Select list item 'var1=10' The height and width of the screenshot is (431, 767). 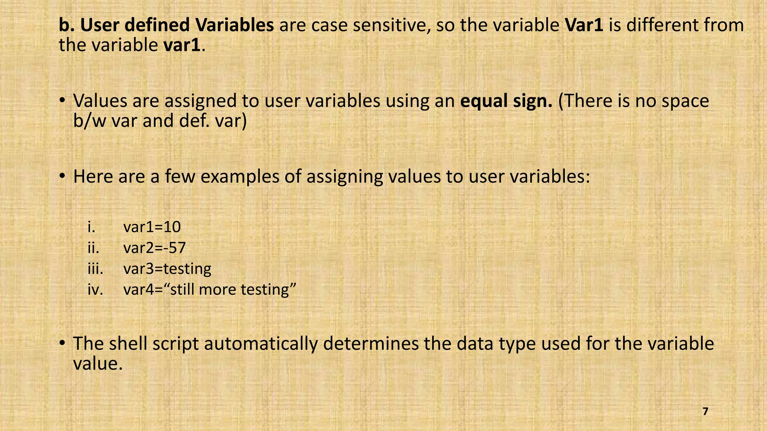click(x=152, y=227)
